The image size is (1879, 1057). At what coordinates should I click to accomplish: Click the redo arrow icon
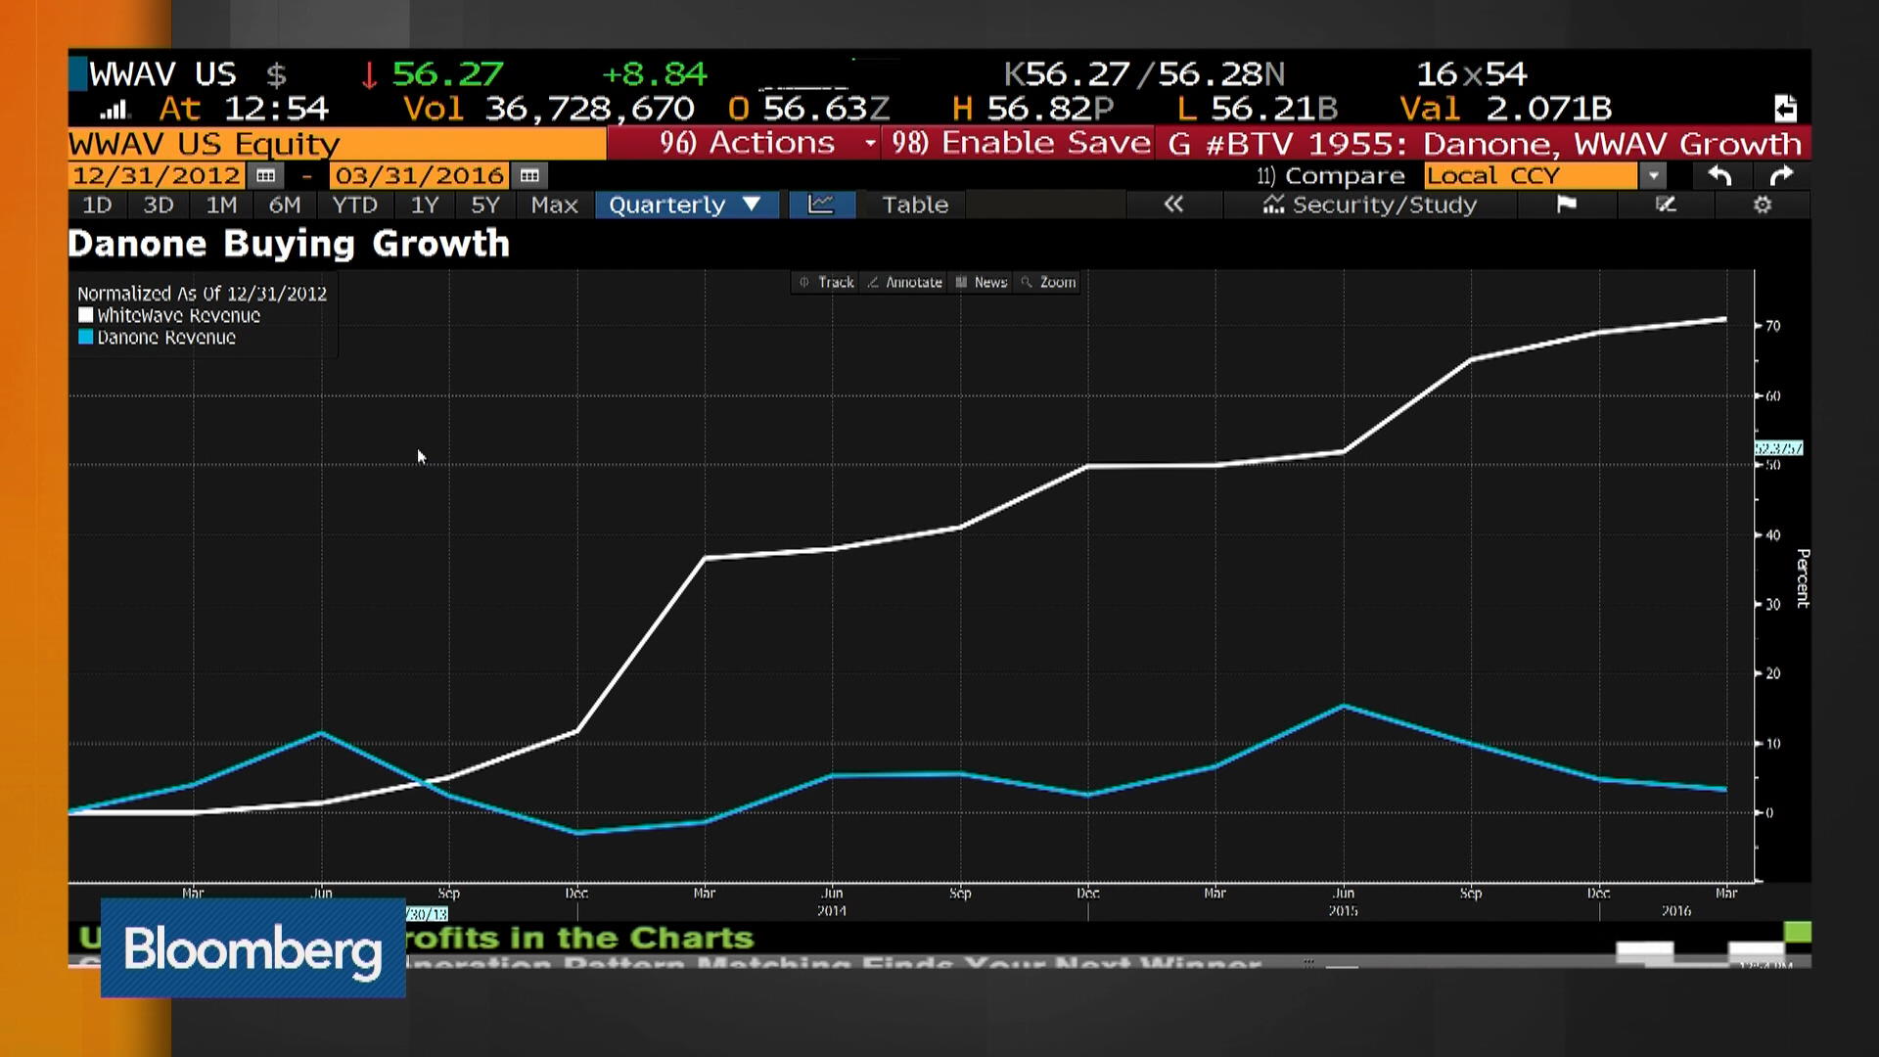coord(1781,176)
